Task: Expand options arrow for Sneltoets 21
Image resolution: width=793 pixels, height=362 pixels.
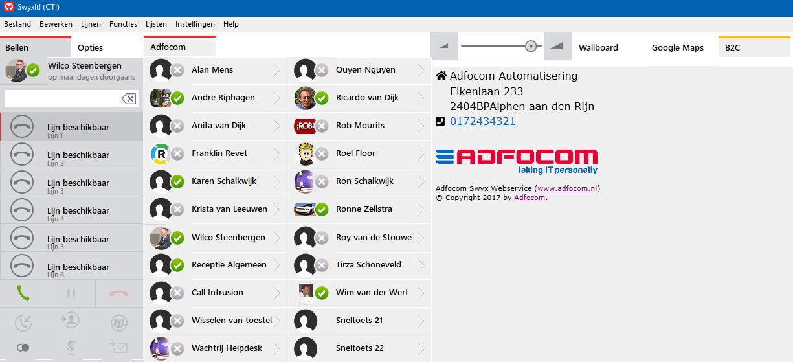Action: tap(421, 321)
